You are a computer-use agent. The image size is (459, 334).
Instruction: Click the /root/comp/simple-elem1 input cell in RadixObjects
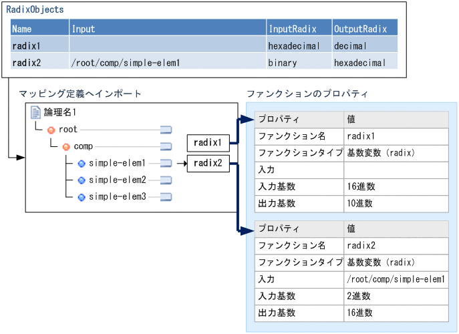tap(126, 63)
